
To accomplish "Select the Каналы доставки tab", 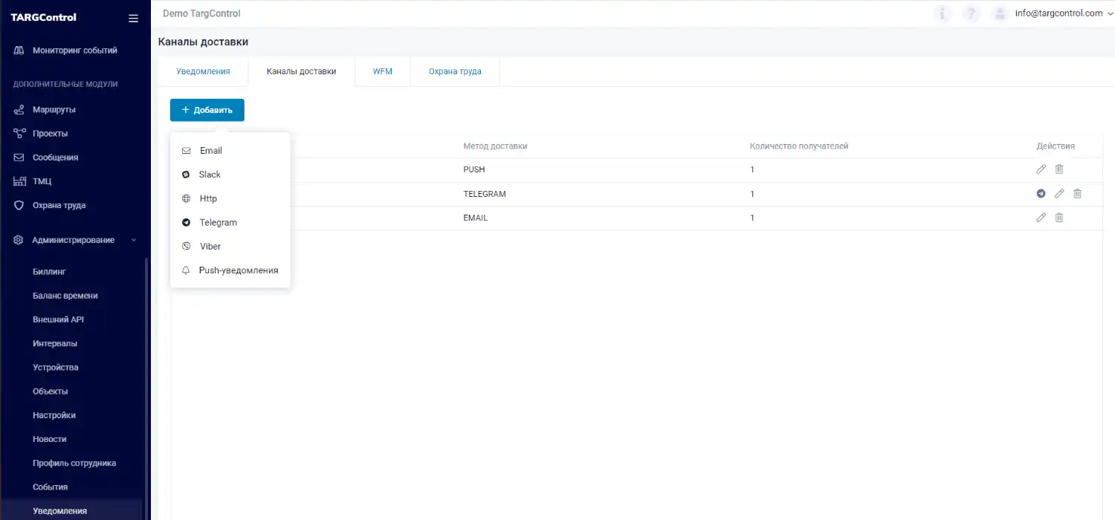I will tap(301, 71).
